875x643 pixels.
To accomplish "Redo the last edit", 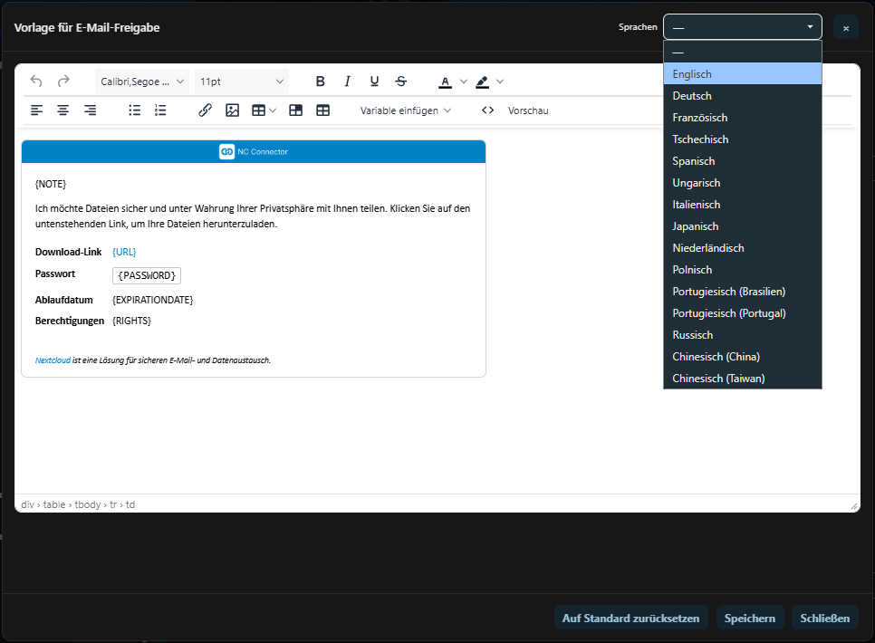I will (63, 82).
